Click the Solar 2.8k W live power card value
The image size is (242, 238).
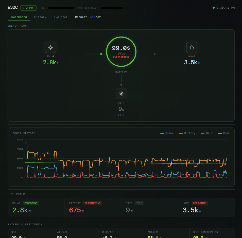[22, 210]
